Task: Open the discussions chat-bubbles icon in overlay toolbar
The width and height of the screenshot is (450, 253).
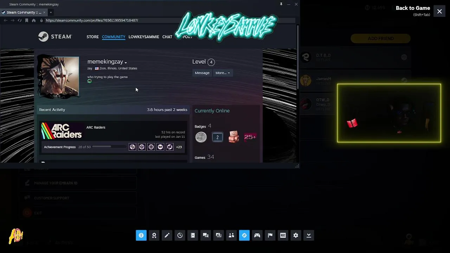Action: click(206, 235)
